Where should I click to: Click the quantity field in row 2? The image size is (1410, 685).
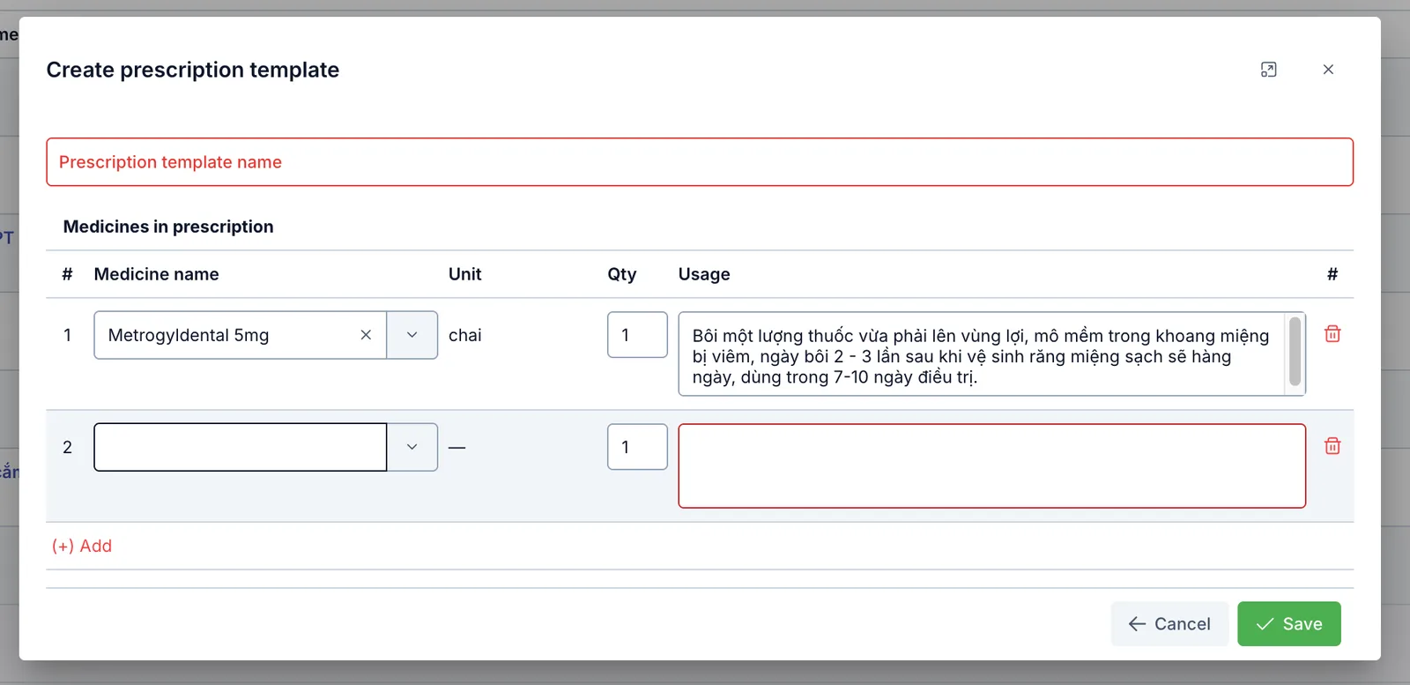[x=637, y=447]
